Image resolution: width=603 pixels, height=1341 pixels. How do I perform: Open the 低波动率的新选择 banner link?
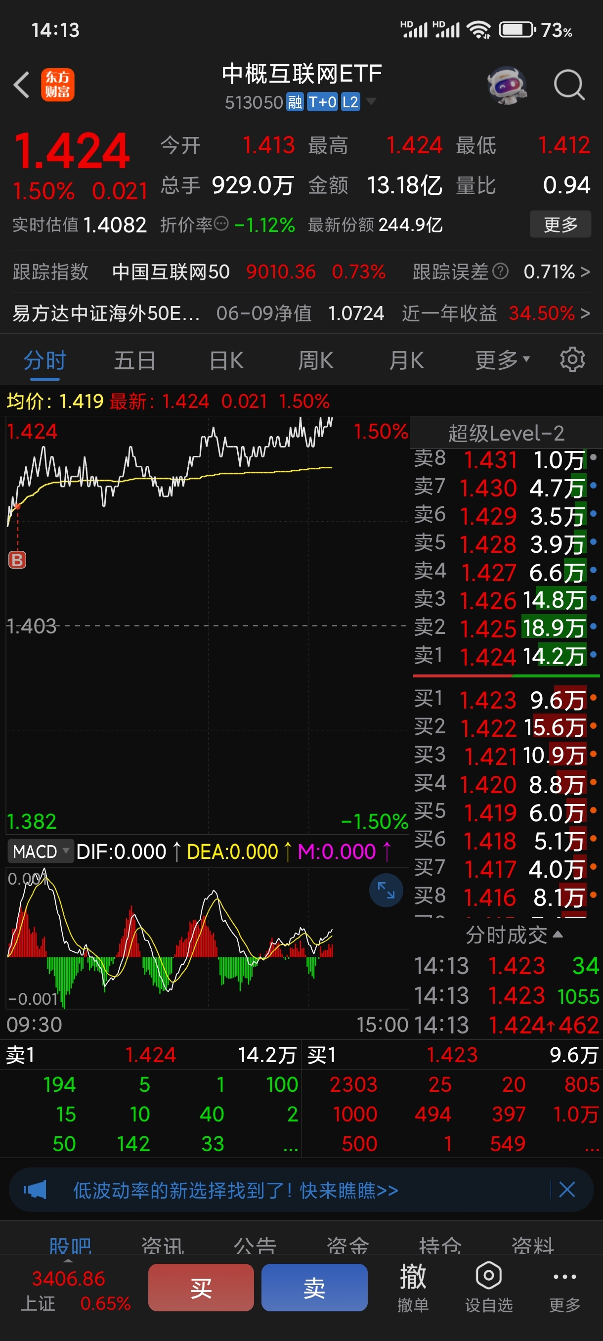(236, 1190)
